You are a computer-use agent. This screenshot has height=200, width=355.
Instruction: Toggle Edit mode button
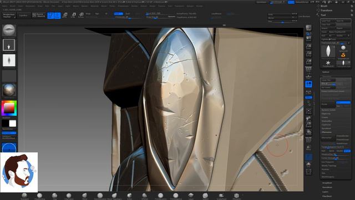coord(50,16)
